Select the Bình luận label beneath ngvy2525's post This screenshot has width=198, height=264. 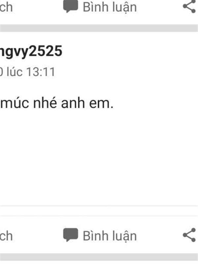110,236
